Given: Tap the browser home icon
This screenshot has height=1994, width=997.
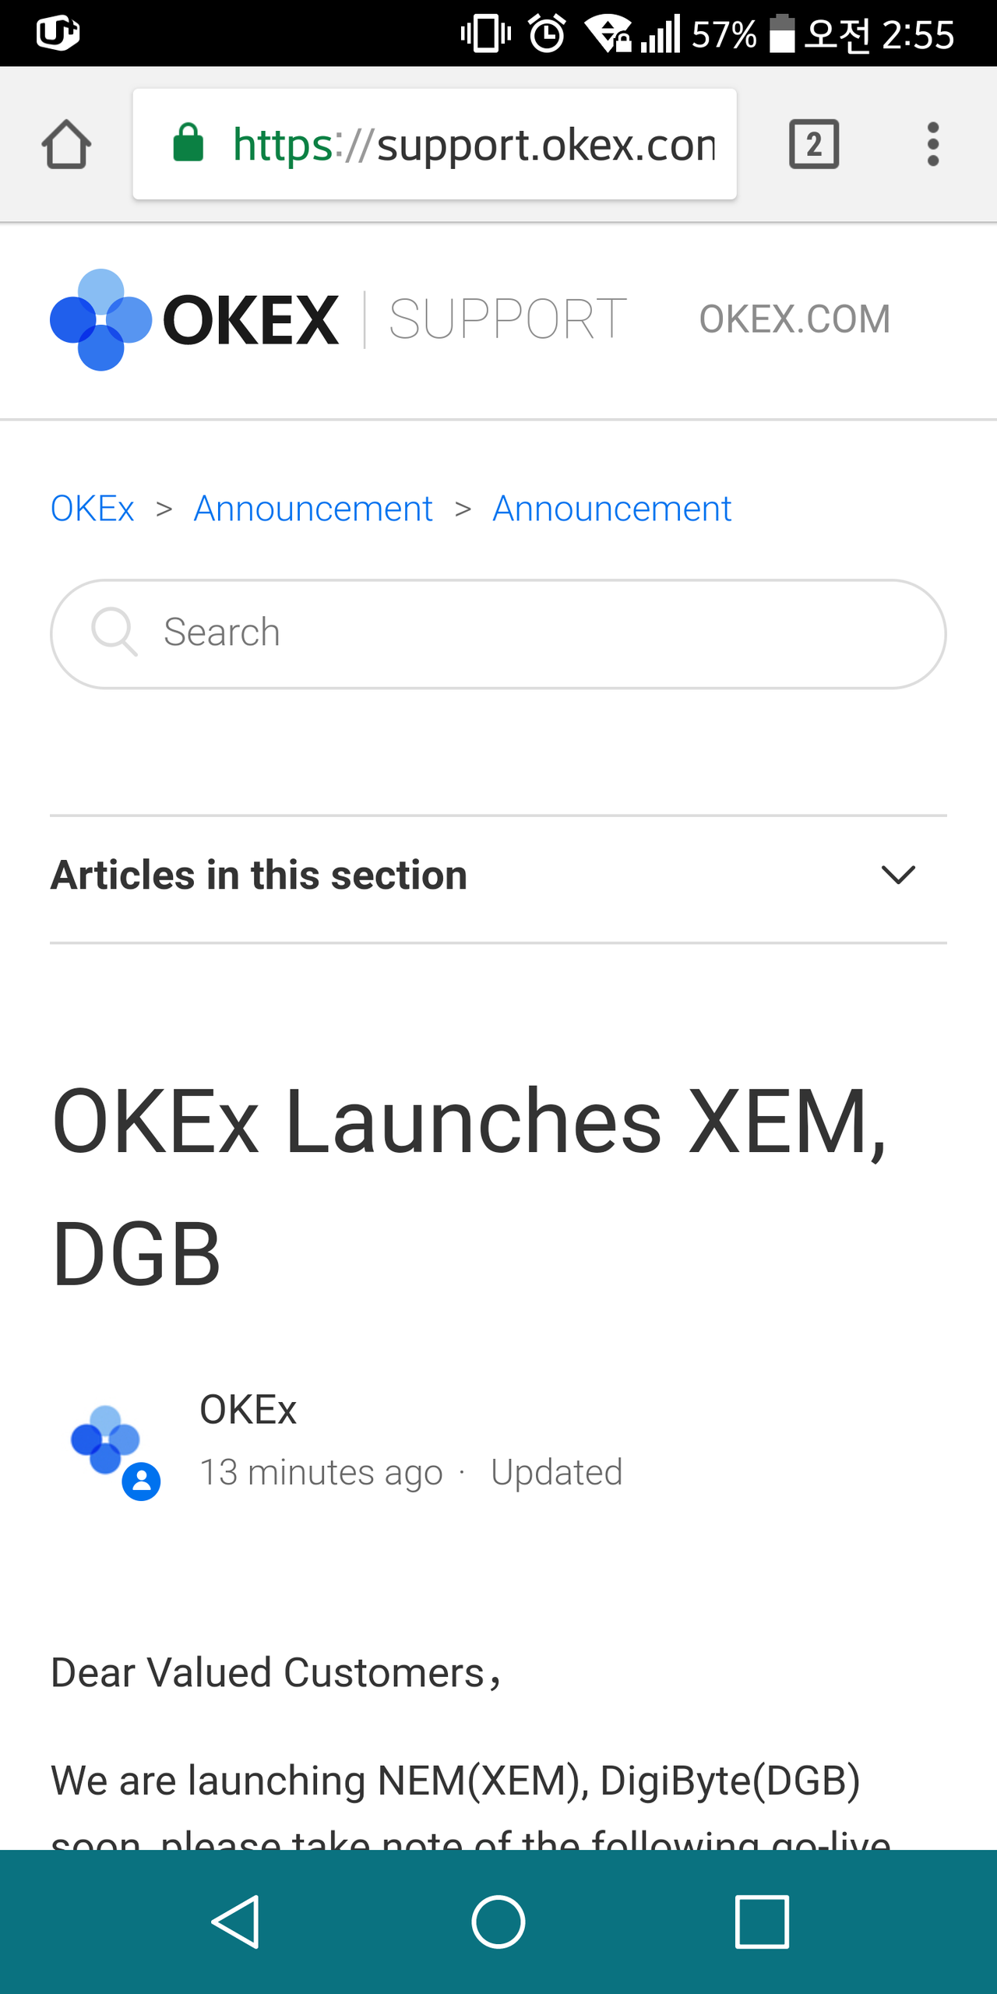Looking at the screenshot, I should (x=66, y=144).
